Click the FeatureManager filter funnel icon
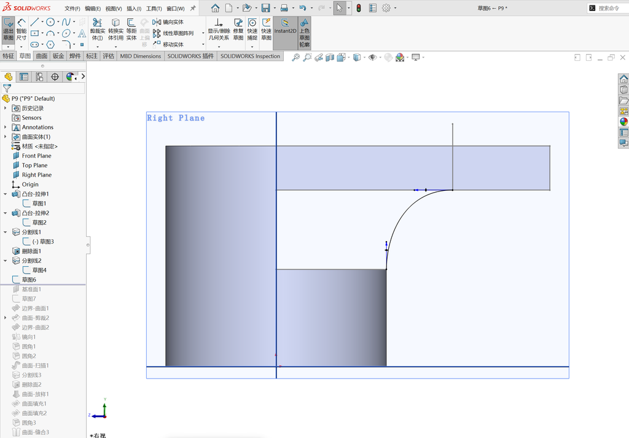The width and height of the screenshot is (629, 438). tap(7, 88)
